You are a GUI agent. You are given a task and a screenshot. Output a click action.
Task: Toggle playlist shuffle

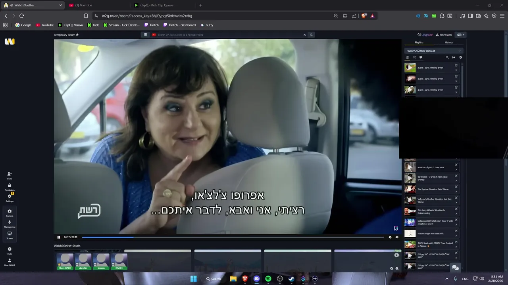(x=414, y=57)
